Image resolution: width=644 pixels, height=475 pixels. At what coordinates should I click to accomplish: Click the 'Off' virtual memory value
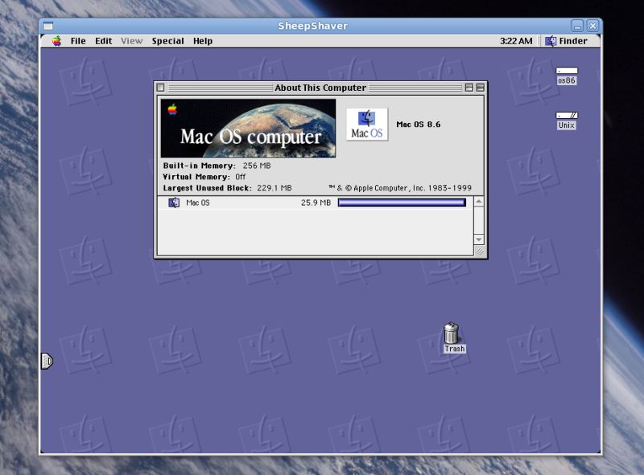[x=240, y=177]
